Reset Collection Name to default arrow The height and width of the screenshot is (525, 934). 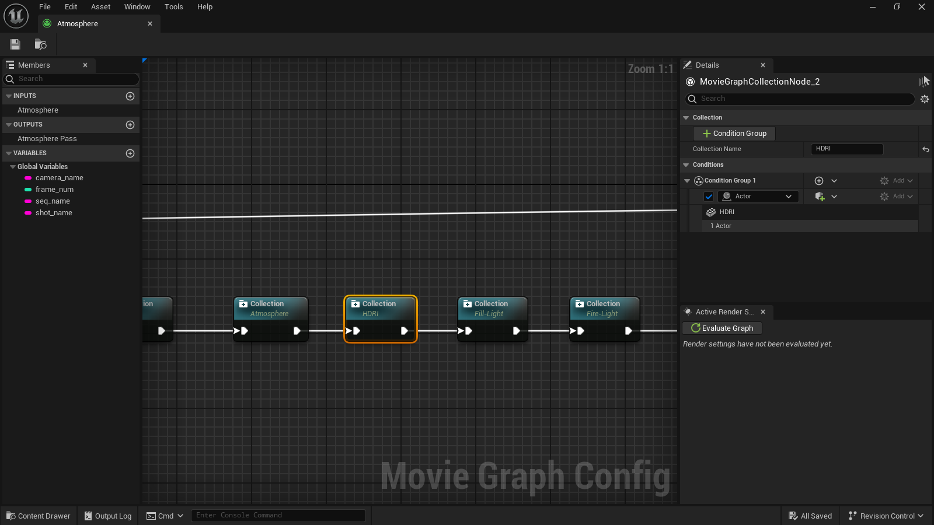coord(925,149)
